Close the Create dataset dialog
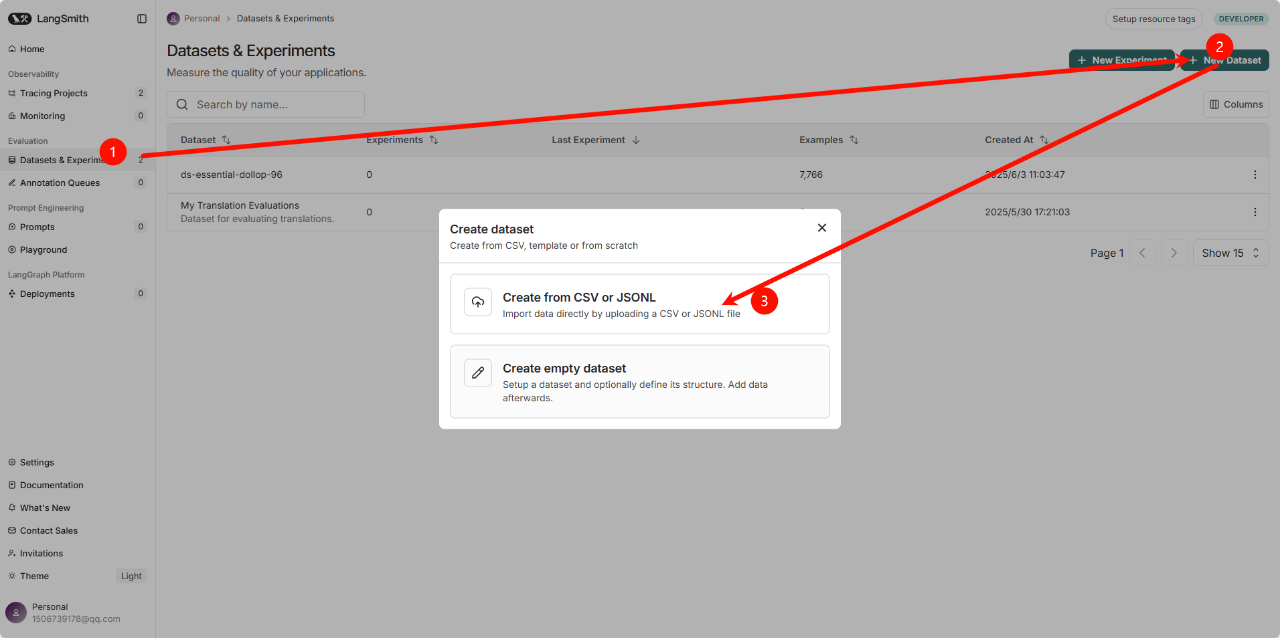This screenshot has height=638, width=1280. (822, 228)
